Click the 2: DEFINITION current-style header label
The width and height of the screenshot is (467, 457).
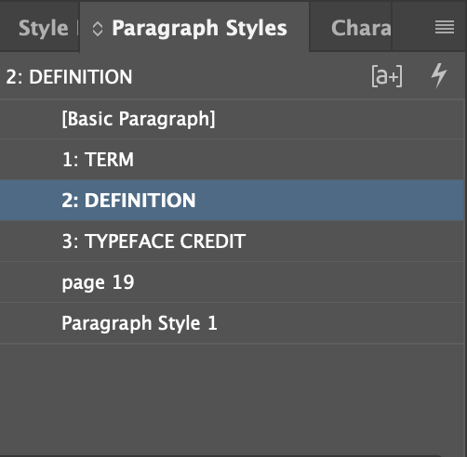point(69,77)
